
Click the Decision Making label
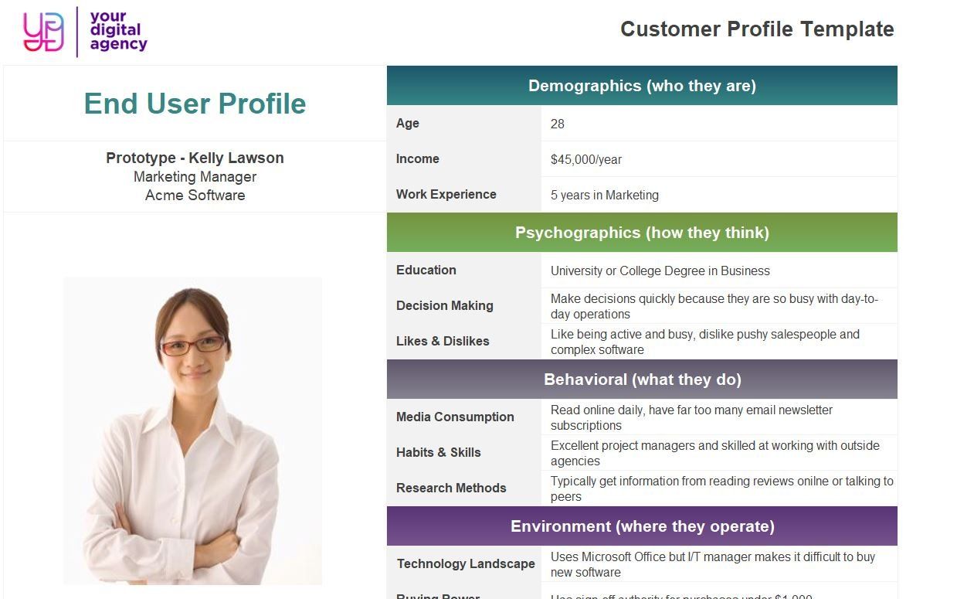445,305
